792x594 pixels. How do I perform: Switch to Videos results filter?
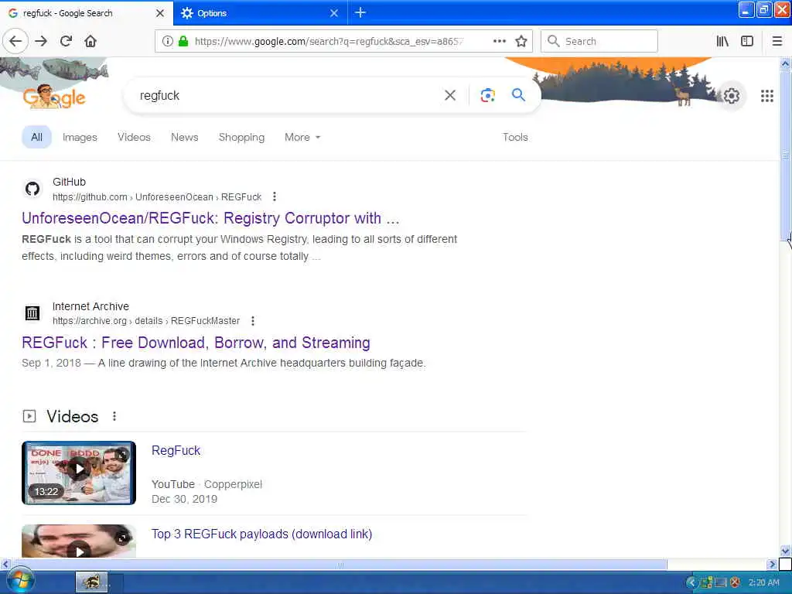tap(134, 137)
